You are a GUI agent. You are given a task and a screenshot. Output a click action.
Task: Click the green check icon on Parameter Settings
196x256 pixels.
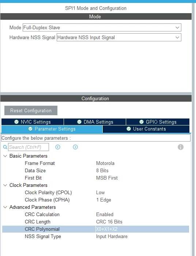click(30, 129)
